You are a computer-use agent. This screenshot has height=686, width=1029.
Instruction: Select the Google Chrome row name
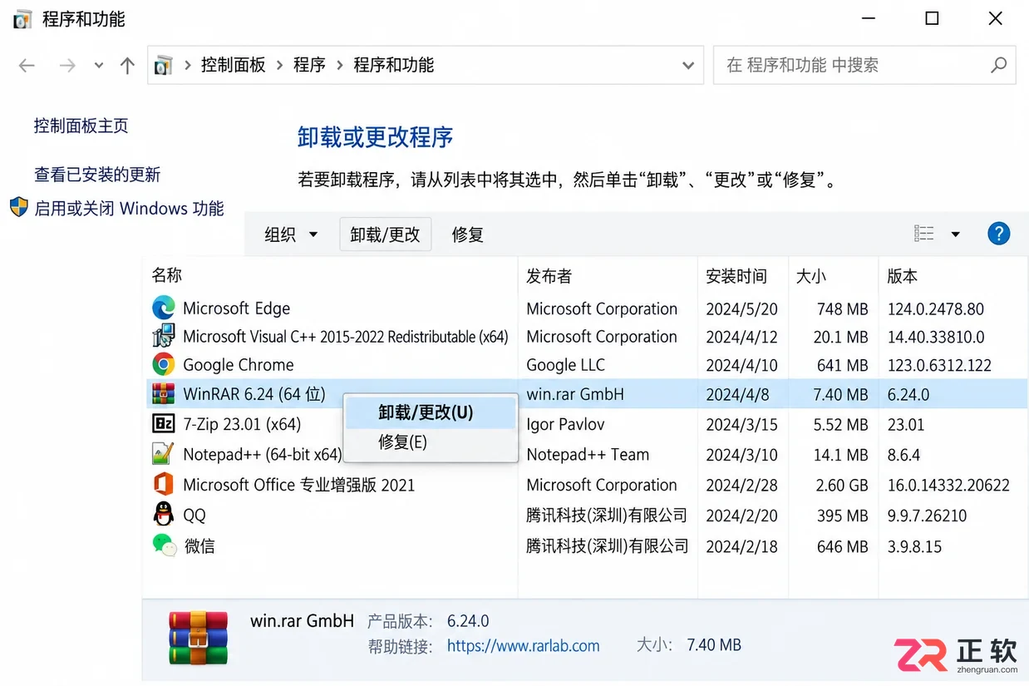pos(238,365)
